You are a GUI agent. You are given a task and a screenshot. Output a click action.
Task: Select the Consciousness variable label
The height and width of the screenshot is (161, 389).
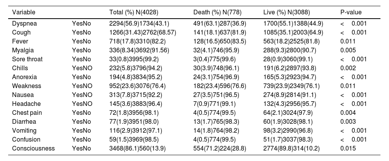point(33,148)
